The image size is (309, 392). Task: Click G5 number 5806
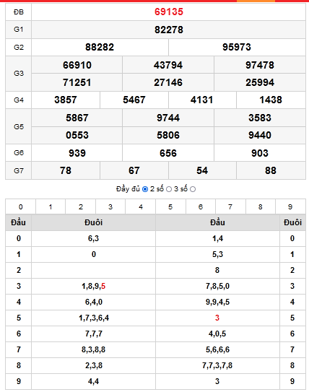coord(168,135)
